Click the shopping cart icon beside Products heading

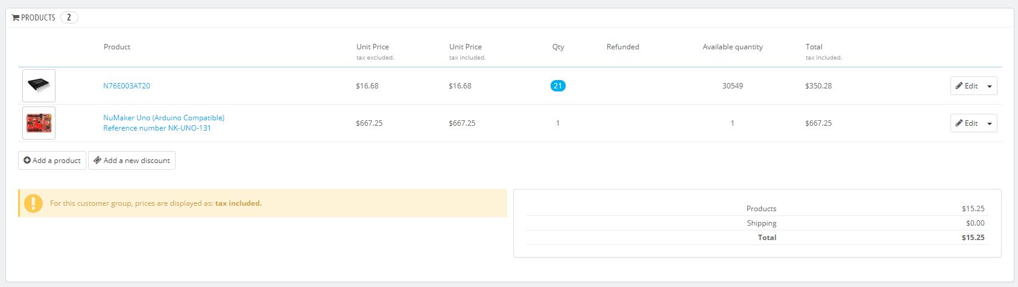pyautogui.click(x=16, y=18)
